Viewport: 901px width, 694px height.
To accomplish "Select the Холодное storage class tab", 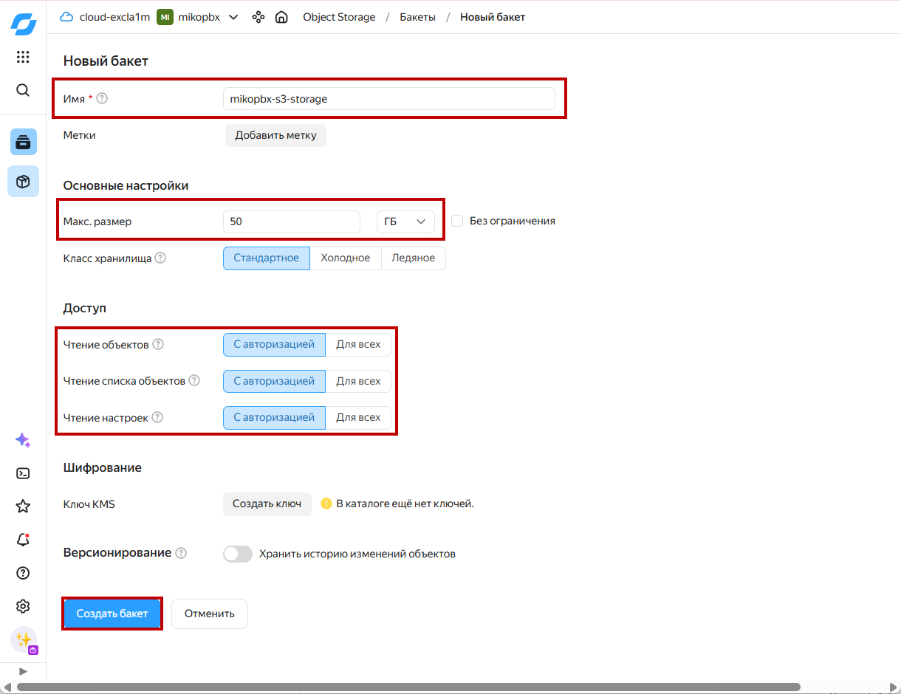I will [345, 258].
